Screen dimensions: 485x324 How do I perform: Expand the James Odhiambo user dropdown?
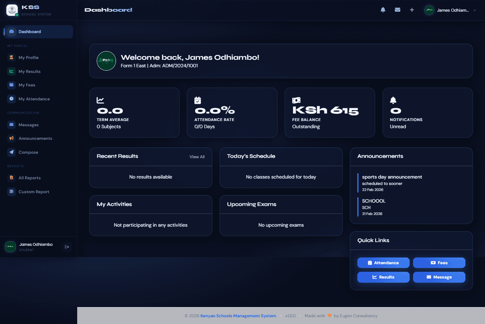pos(450,10)
